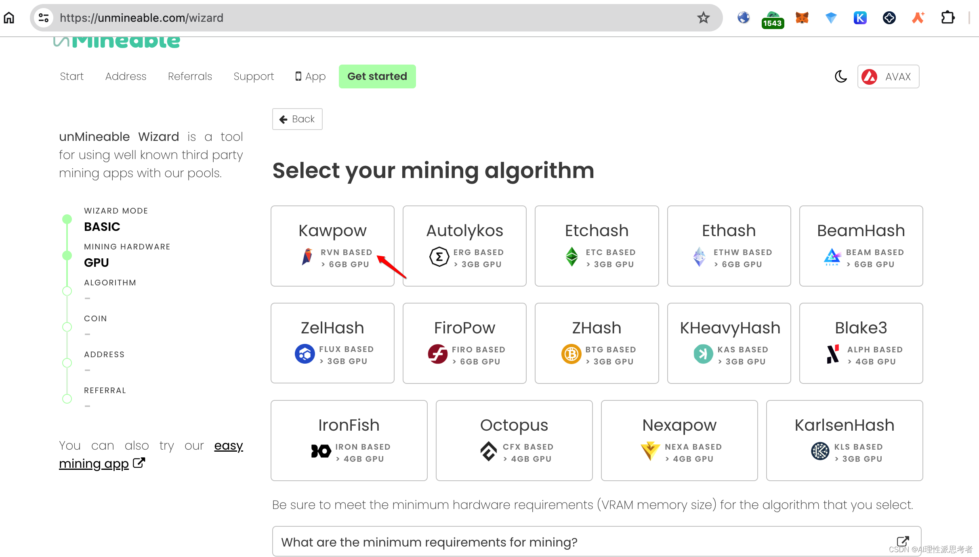Screen dimensions: 979x557
Task: Click the browser home icon
Action: click(x=9, y=18)
